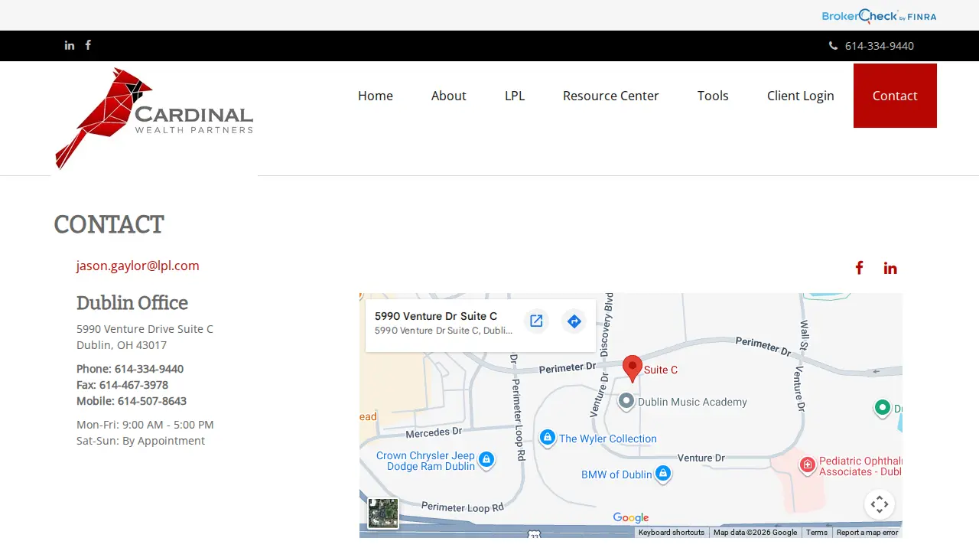Open the About menu item

pyautogui.click(x=449, y=96)
